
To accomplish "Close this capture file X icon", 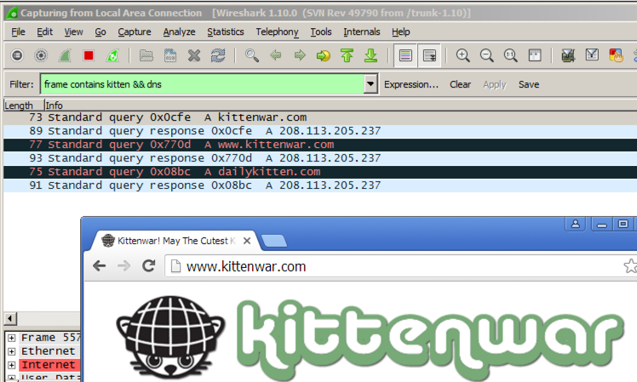I will tap(194, 55).
